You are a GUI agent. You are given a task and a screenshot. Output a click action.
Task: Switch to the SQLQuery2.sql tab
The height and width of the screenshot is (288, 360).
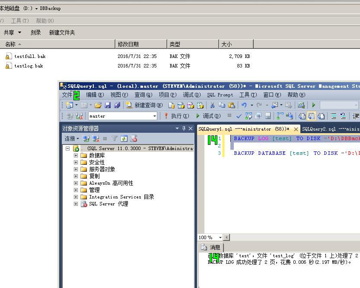click(330, 129)
